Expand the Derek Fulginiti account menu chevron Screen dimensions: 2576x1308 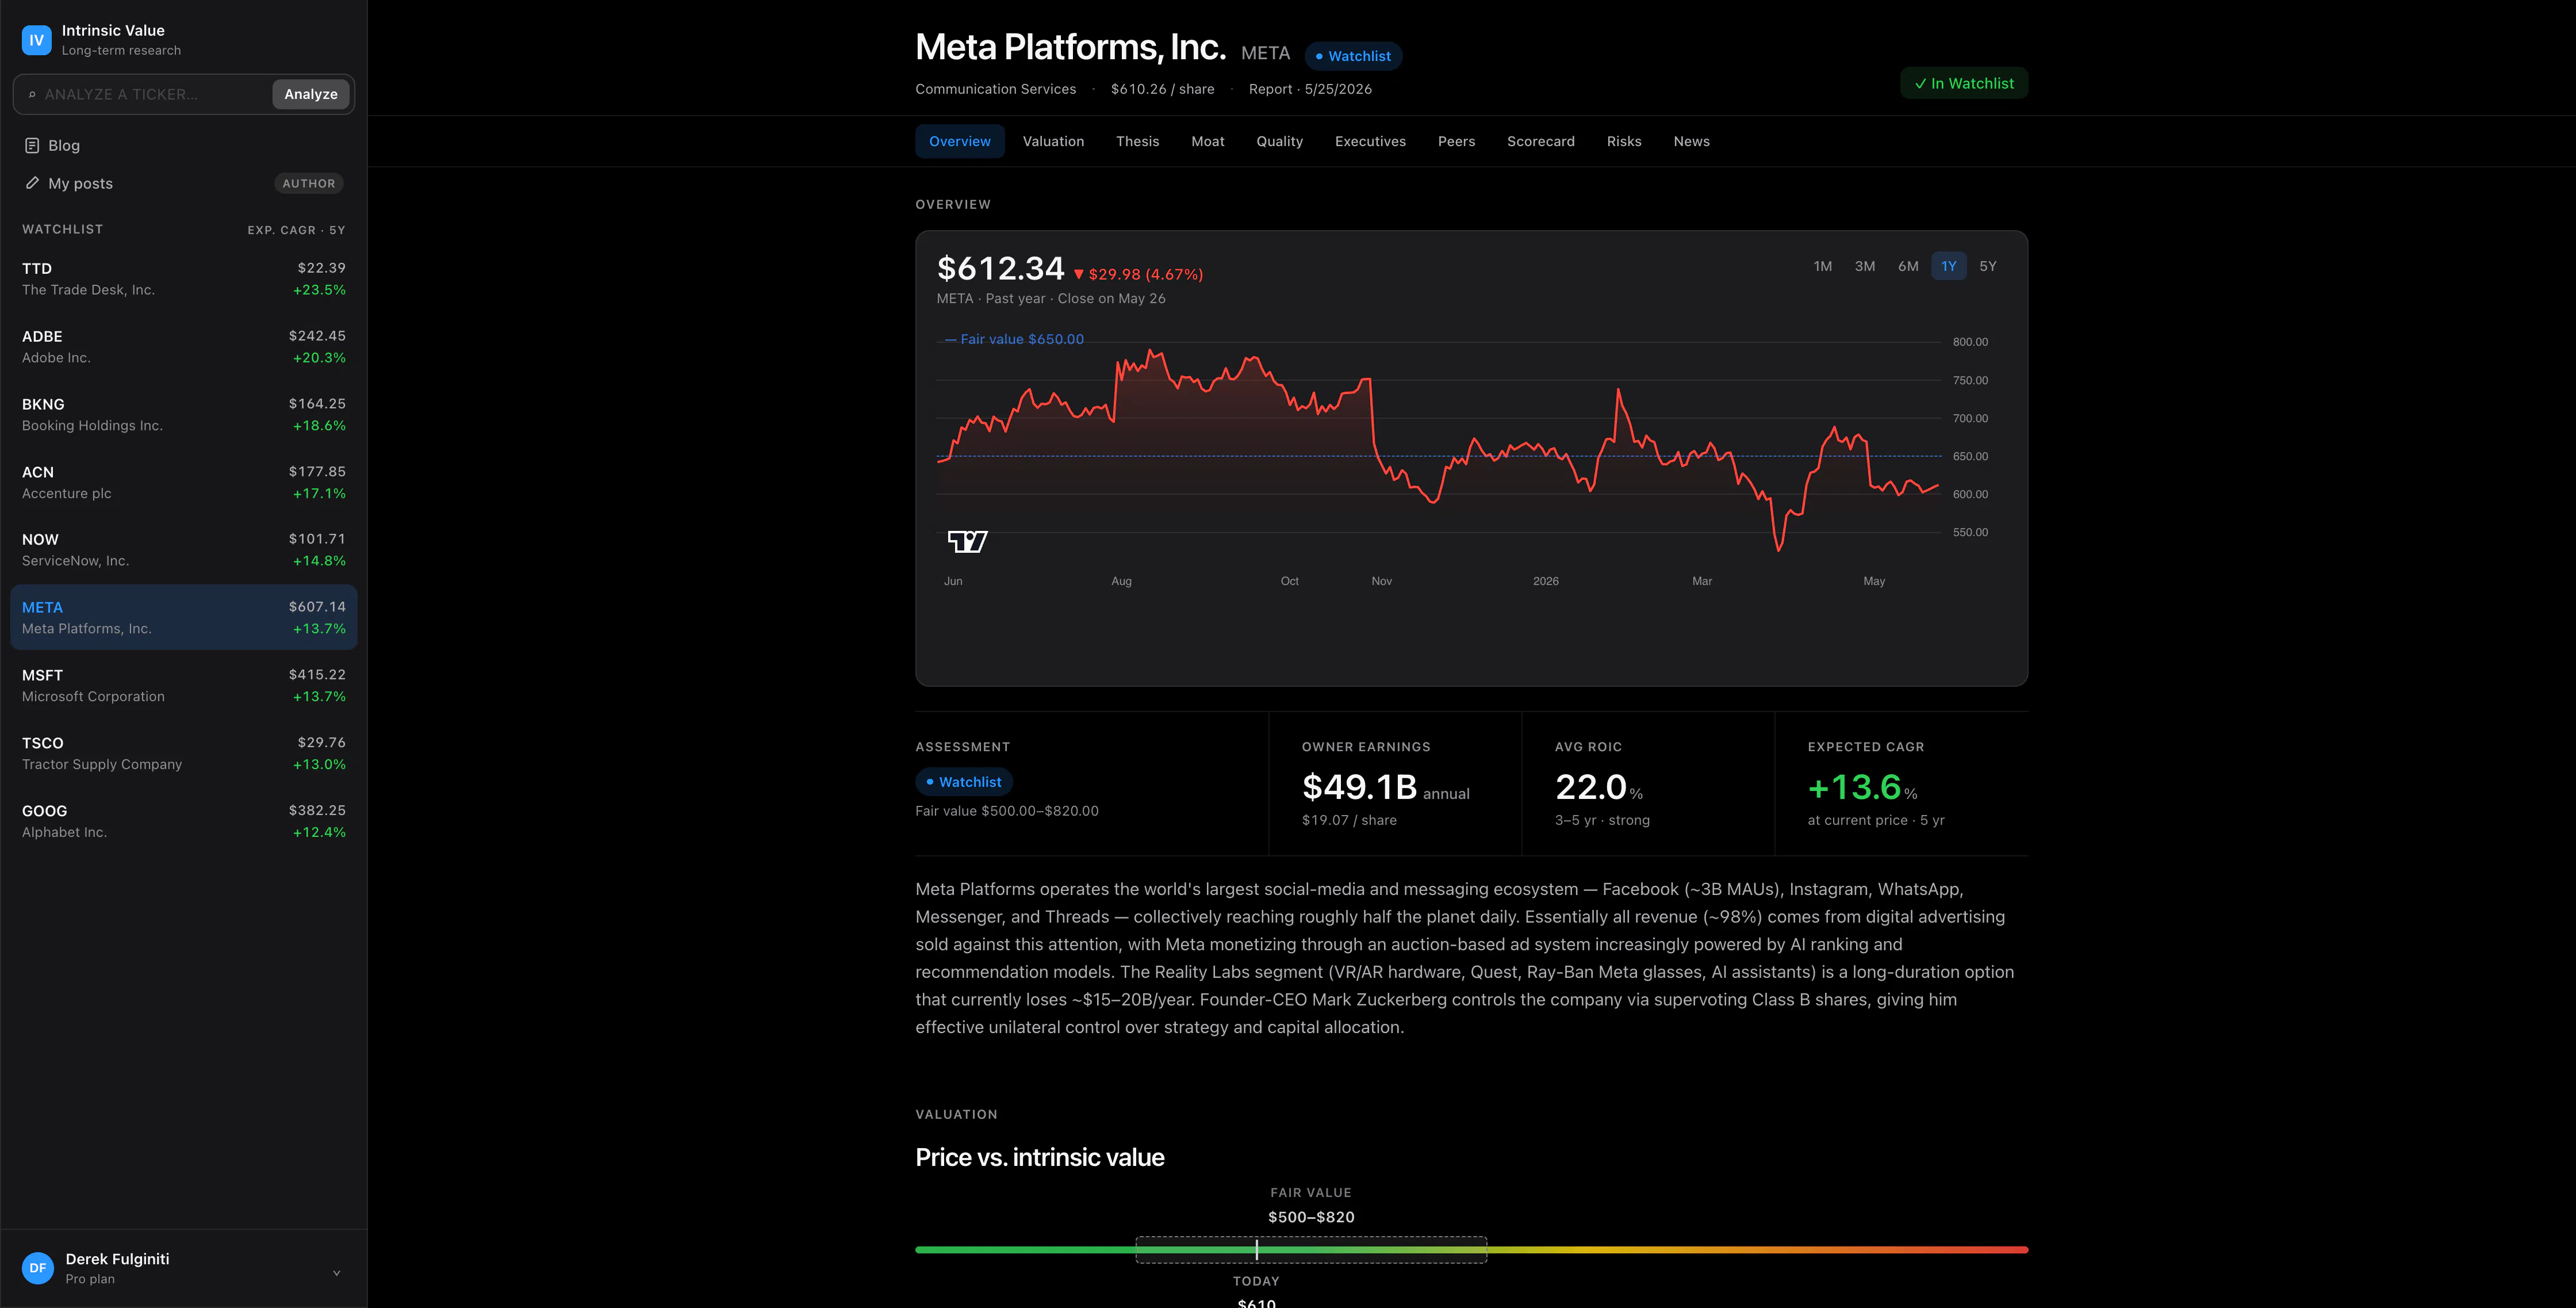point(337,1273)
